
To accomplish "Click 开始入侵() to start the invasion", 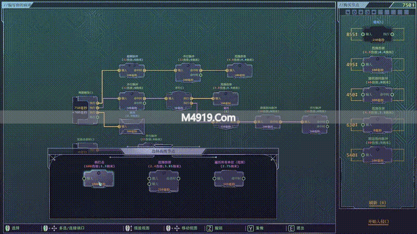I will click(378, 221).
